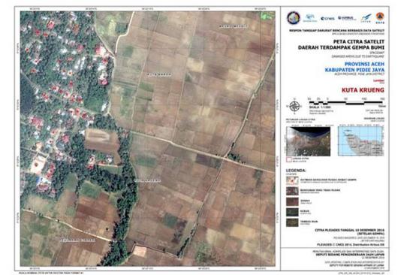Screen dimensions: 413x275
Task: Click the orange BNPB logo
Action: click(x=380, y=18)
